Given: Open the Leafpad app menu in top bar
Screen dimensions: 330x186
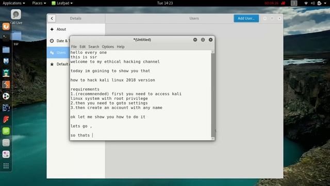Looking at the screenshot, I should pyautogui.click(x=62, y=3).
